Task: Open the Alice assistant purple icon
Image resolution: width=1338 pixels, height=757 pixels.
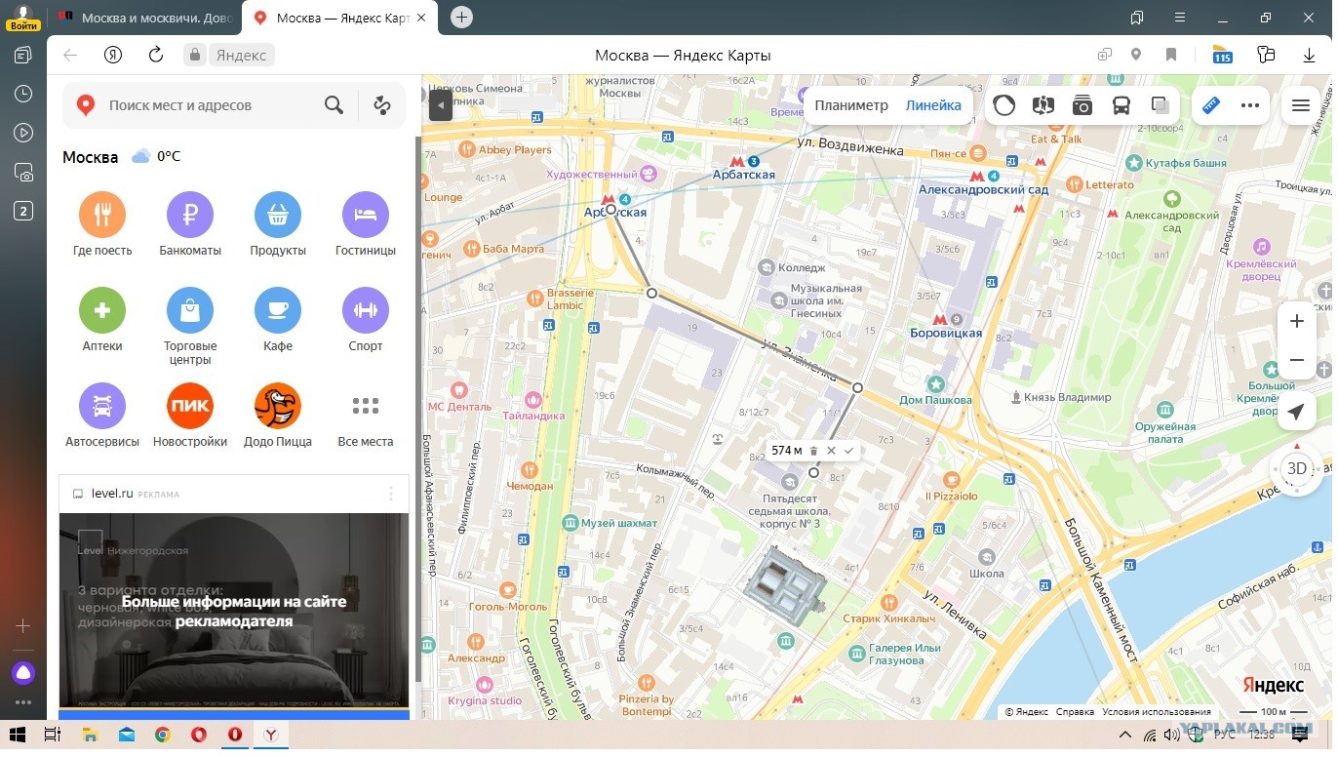Action: (23, 672)
